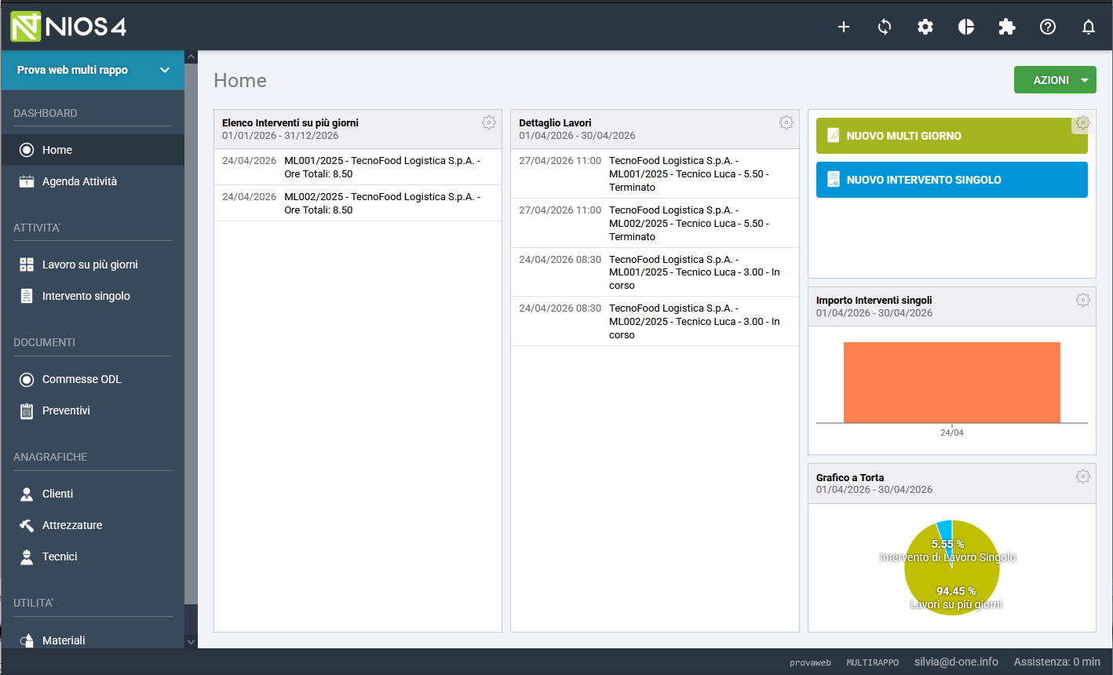Click the NUOVO MULTI GIORNO button
The image size is (1113, 675).
(x=951, y=136)
